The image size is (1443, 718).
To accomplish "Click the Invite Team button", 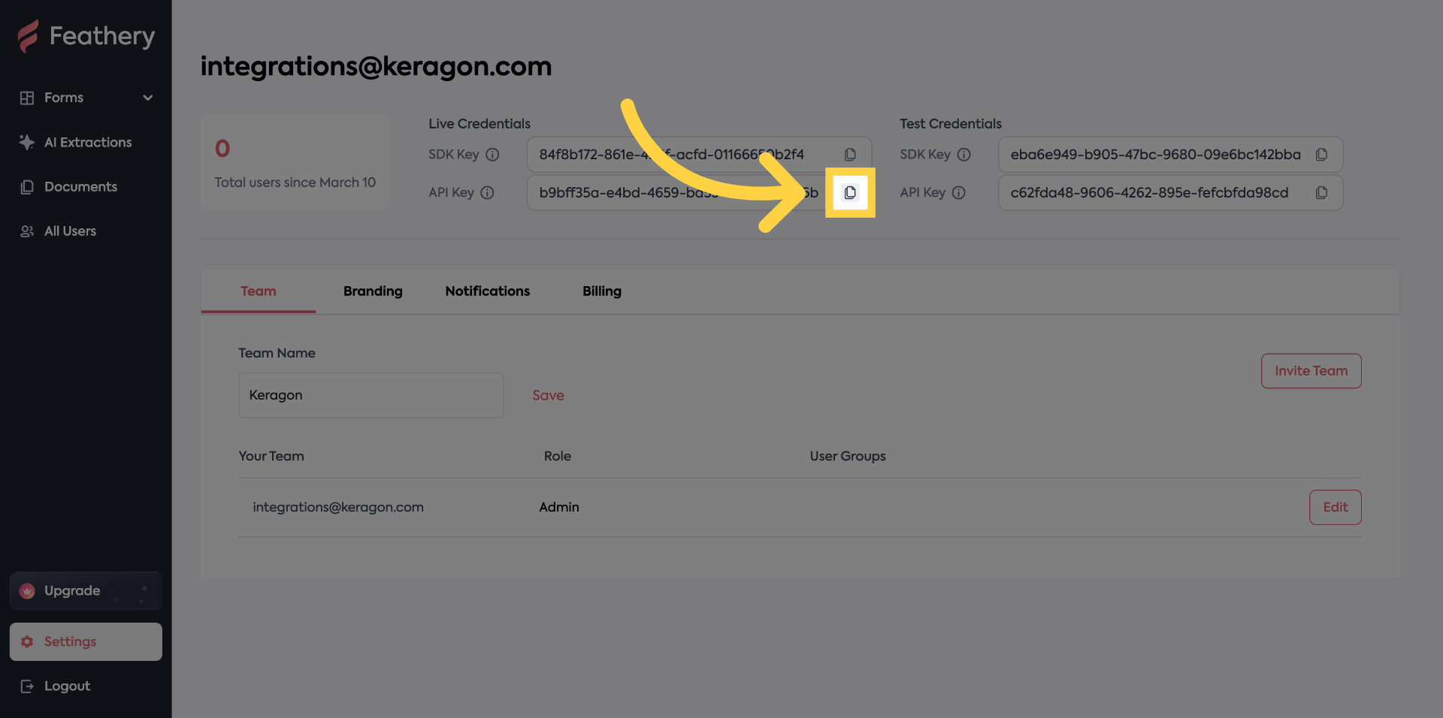I will 1311,370.
